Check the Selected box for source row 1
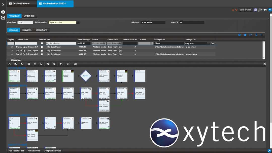The height and width of the screenshot is (153, 272). [x=42, y=43]
